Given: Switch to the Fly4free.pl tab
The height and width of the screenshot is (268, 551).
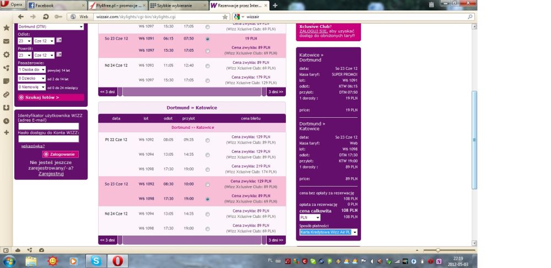Looking at the screenshot, I should [x=117, y=6].
